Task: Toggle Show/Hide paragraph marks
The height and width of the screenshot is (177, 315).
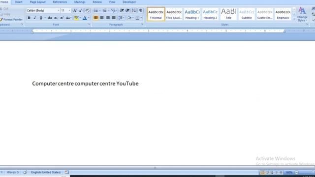Action: (x=140, y=10)
